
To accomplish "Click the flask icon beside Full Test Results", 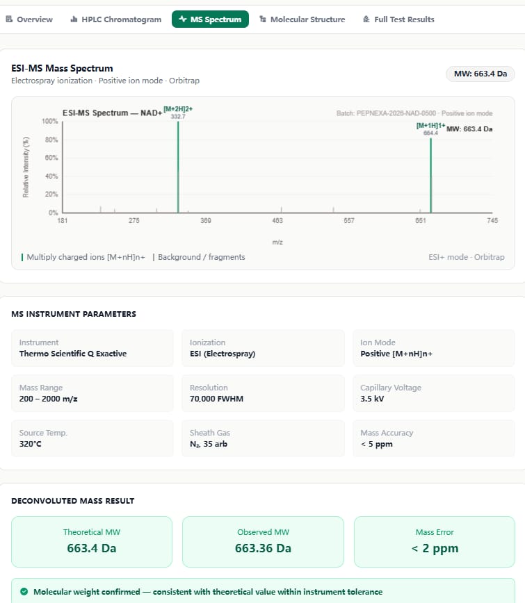I will point(366,19).
